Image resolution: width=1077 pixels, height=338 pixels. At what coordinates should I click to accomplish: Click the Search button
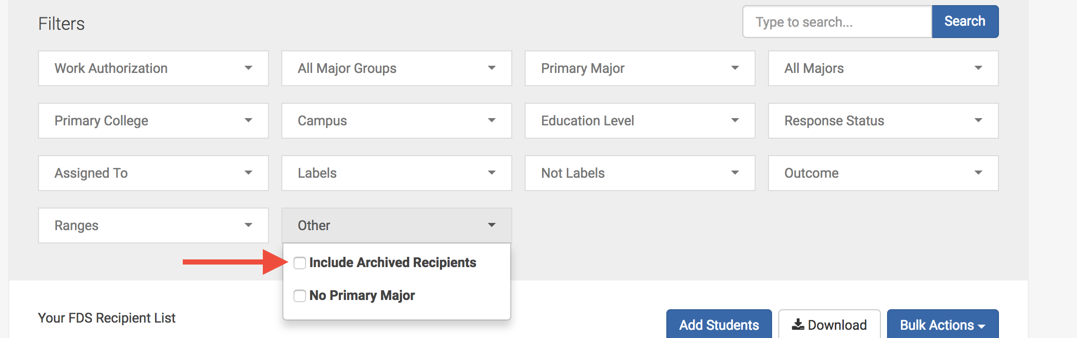(965, 22)
